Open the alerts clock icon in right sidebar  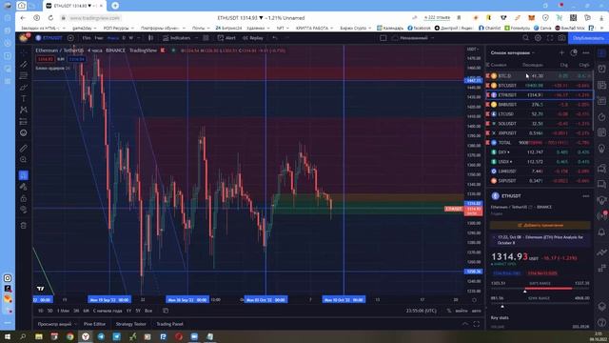(601, 69)
